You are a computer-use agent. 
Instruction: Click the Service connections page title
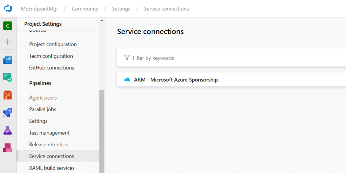[x=150, y=31]
